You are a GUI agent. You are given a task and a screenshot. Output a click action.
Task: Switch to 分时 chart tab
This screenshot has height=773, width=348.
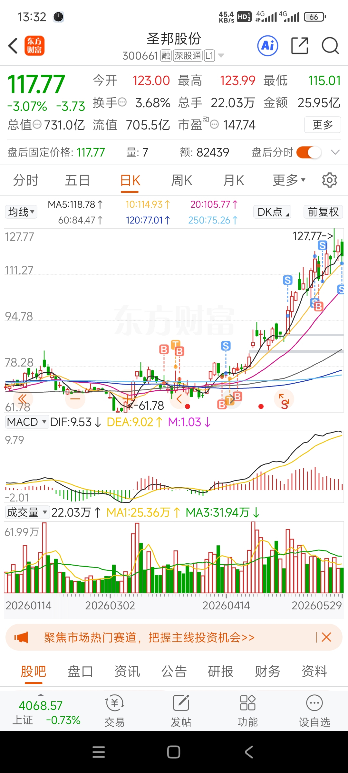[x=26, y=180]
